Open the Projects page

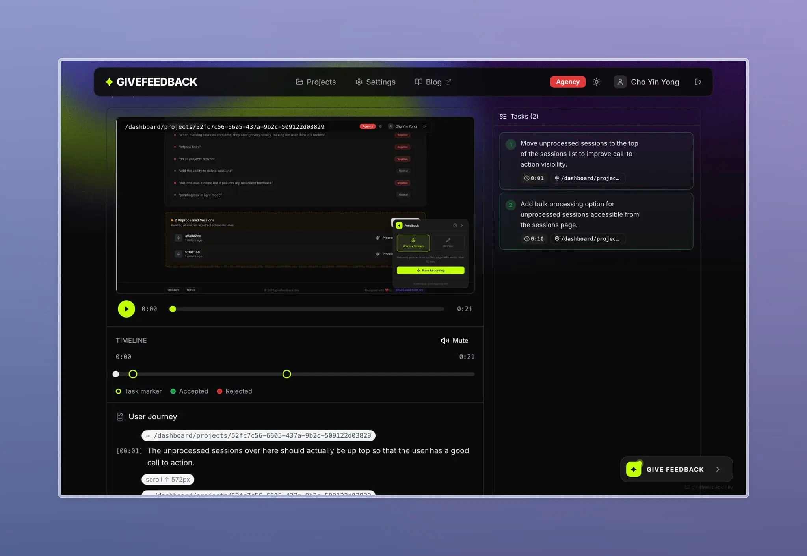coord(316,82)
